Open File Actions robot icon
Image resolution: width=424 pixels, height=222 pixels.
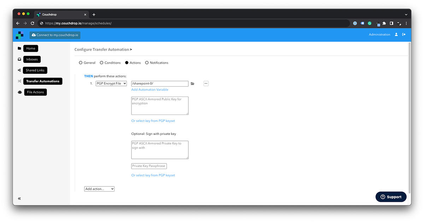click(19, 92)
